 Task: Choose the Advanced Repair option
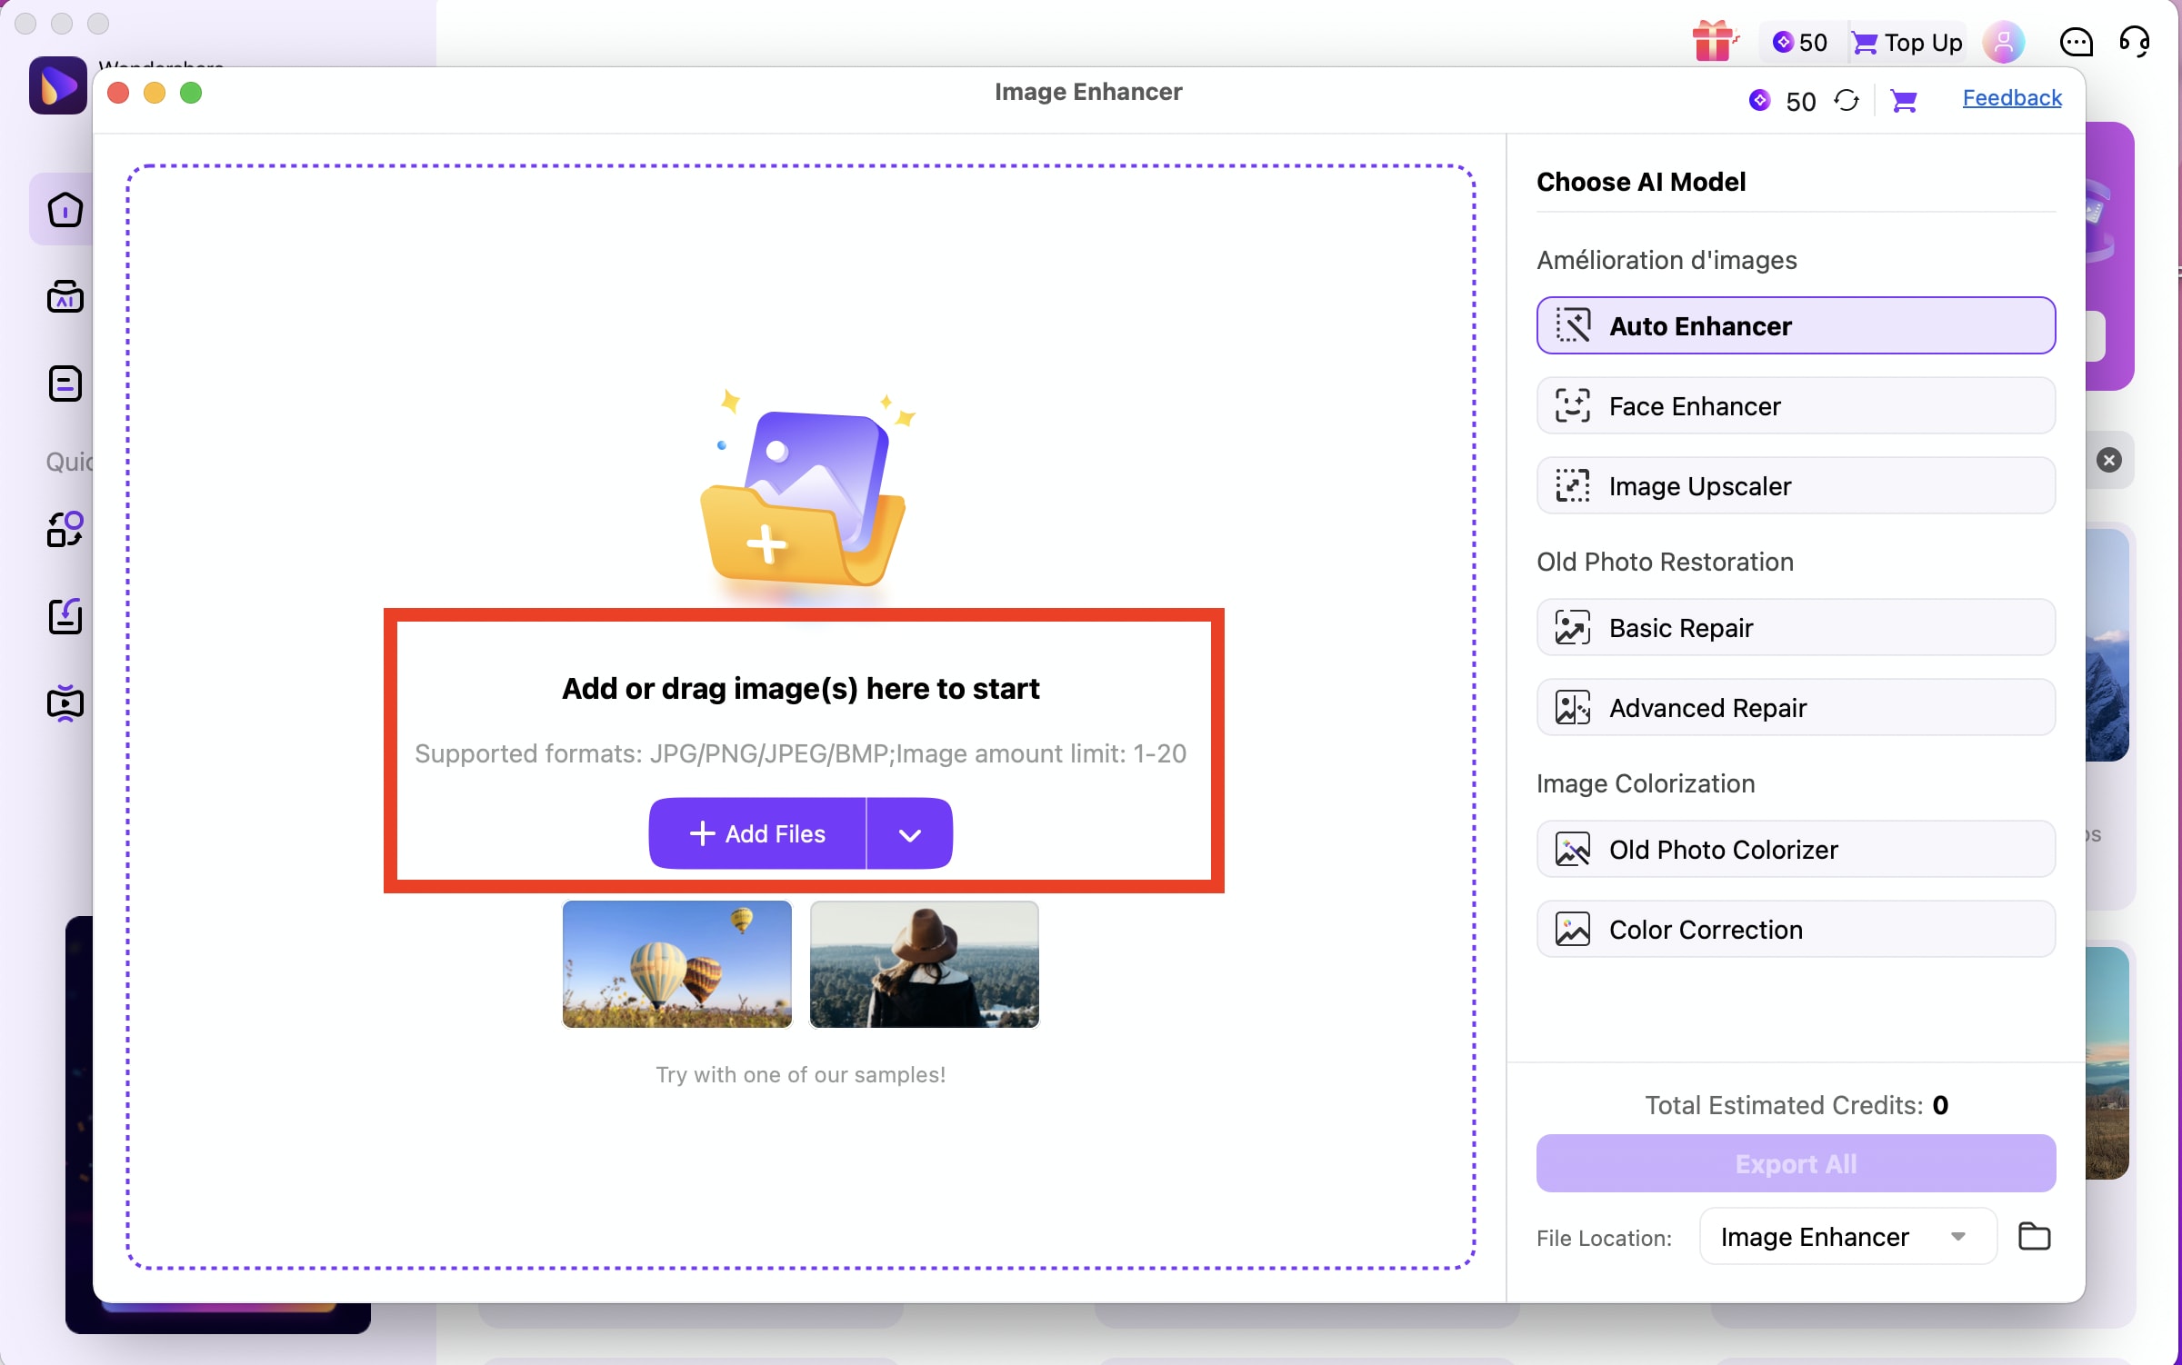click(x=1796, y=707)
